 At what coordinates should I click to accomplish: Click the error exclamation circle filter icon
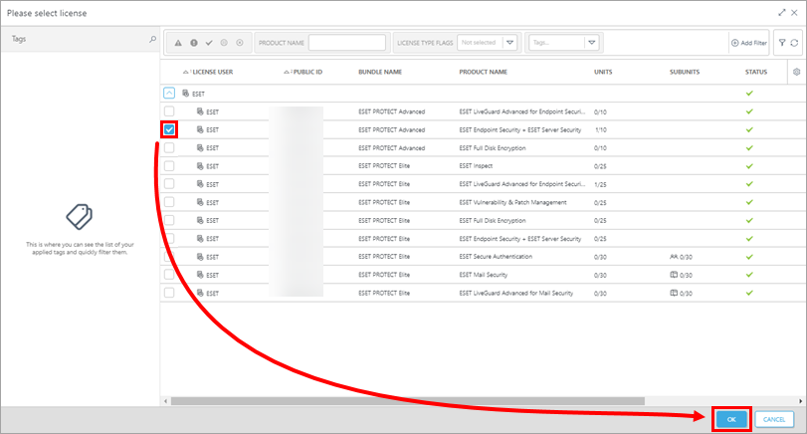coord(194,43)
